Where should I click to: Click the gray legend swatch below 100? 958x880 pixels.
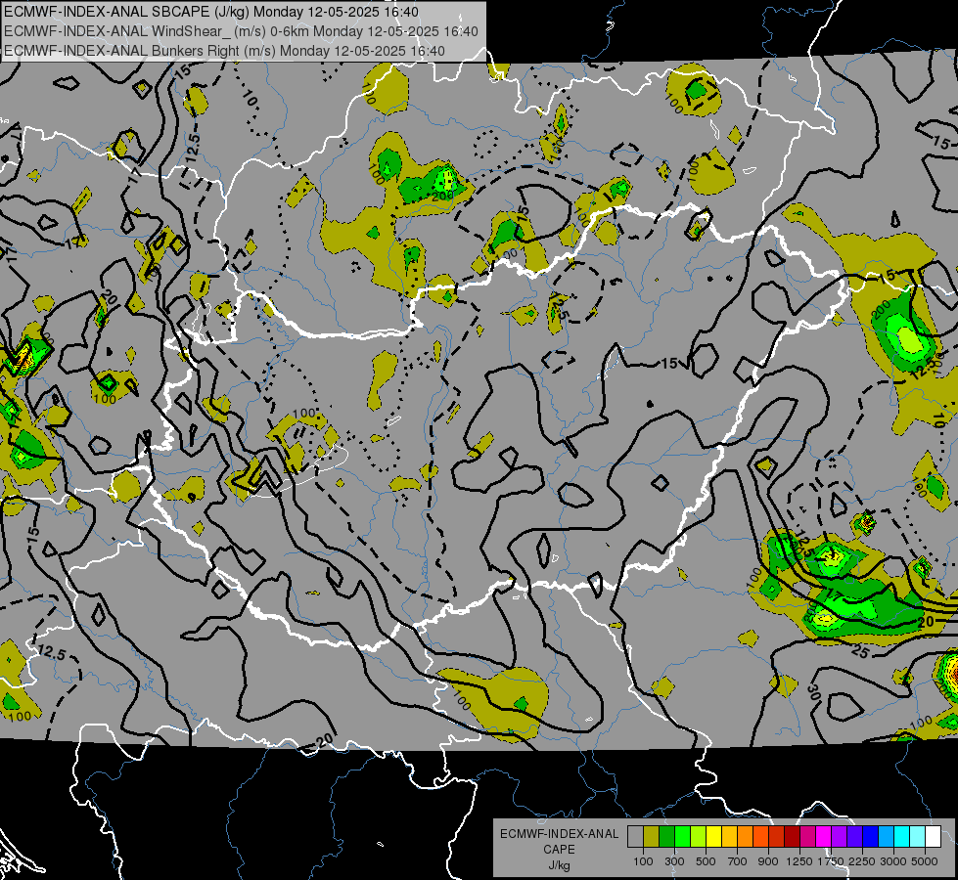coord(635,836)
